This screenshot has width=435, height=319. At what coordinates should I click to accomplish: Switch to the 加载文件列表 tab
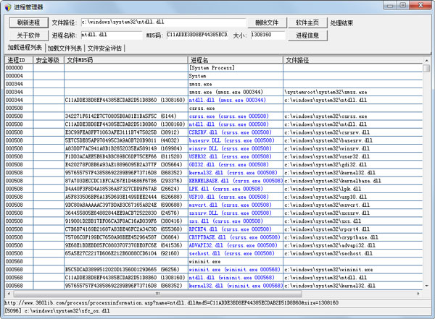pos(65,48)
